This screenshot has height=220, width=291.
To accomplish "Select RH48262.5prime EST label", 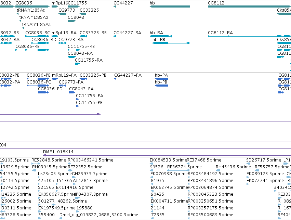I will pos(69,201).
